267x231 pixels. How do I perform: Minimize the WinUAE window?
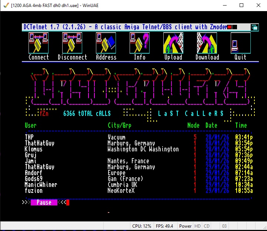pos(225,5)
